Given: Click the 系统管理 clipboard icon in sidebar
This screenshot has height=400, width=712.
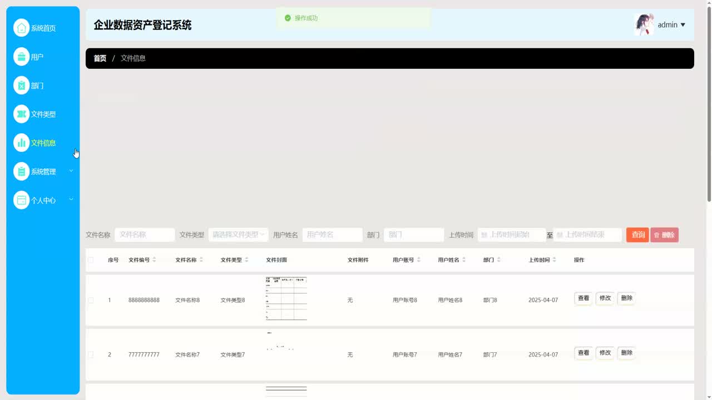Looking at the screenshot, I should point(21,172).
